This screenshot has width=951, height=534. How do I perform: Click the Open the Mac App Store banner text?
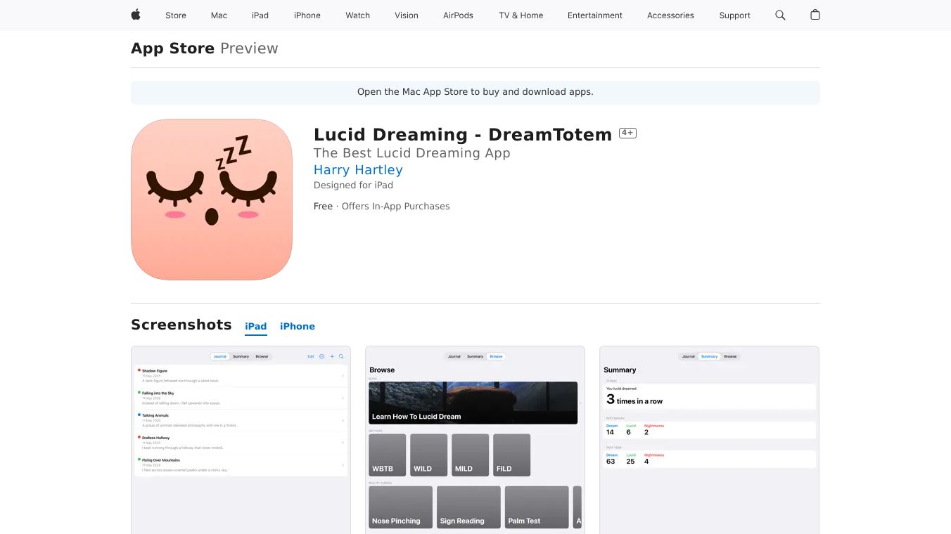coord(475,92)
